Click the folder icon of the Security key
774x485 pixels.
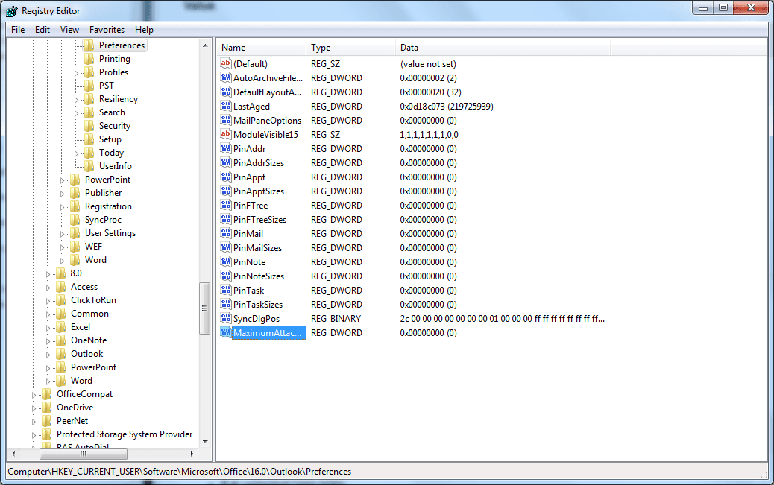89,126
